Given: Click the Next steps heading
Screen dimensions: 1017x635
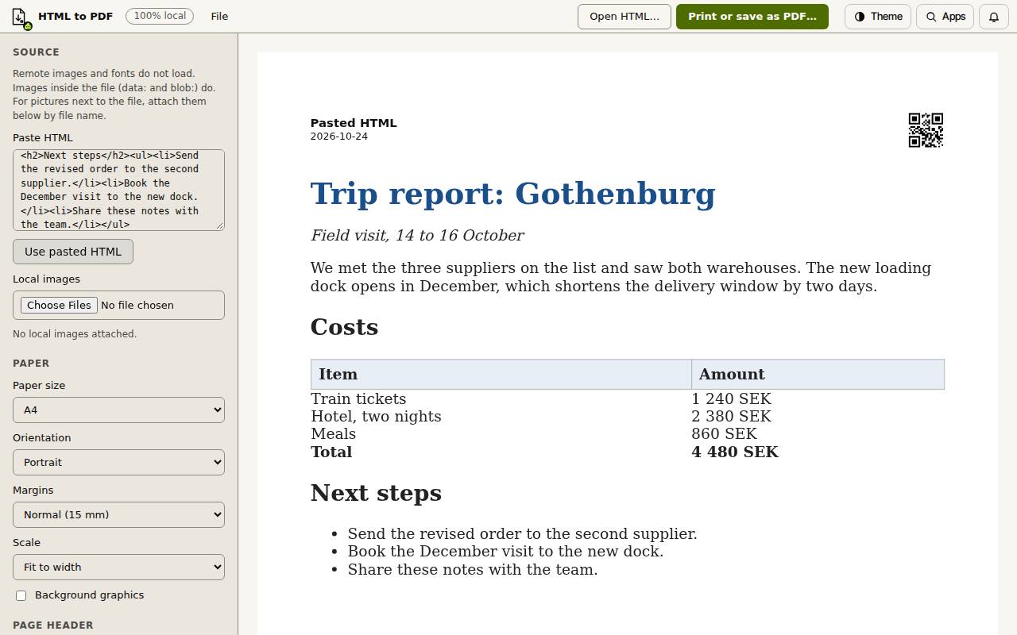Looking at the screenshot, I should pos(376,493).
